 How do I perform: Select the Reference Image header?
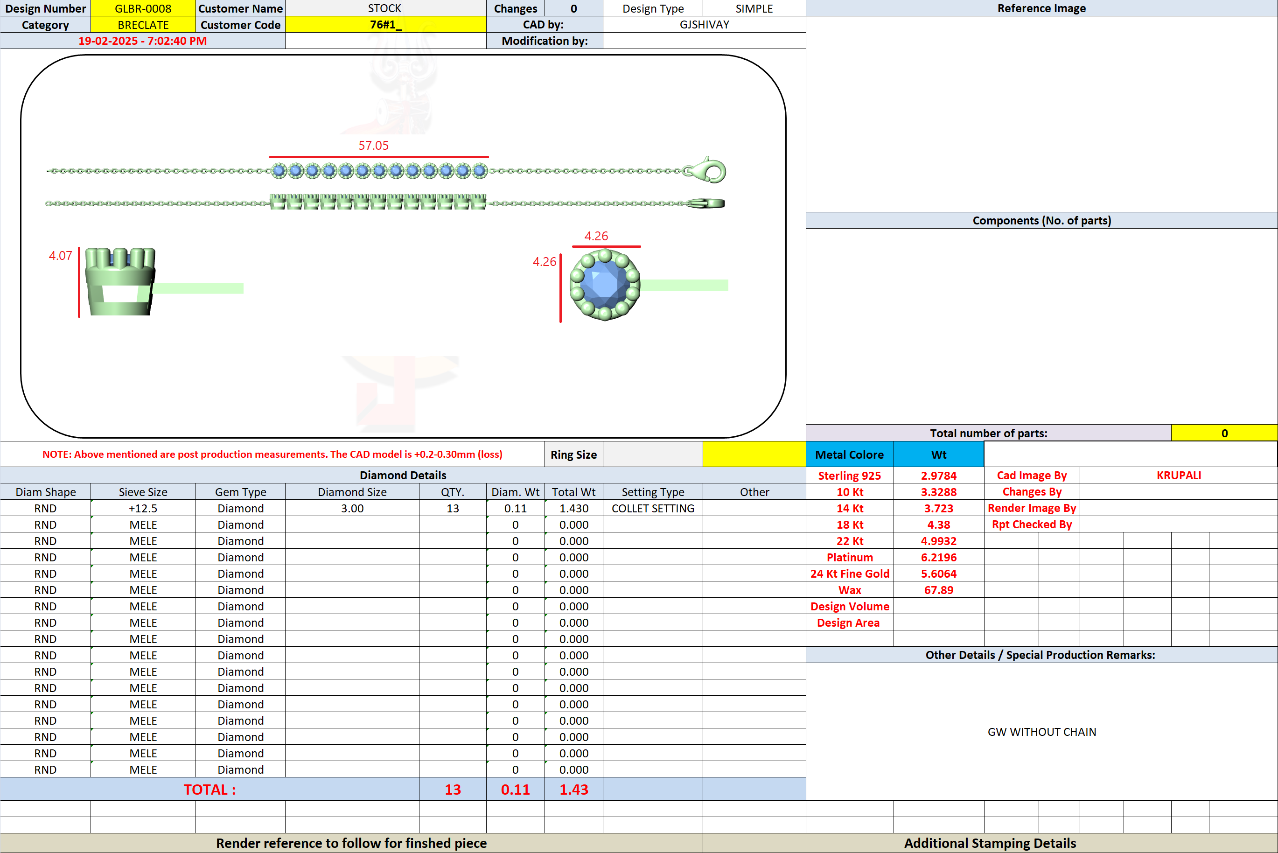click(x=1041, y=8)
